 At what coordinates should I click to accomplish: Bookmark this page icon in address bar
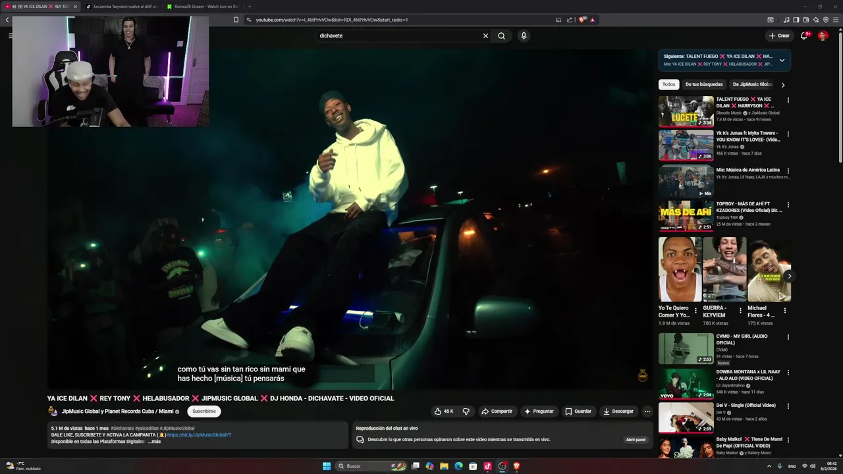(x=236, y=20)
